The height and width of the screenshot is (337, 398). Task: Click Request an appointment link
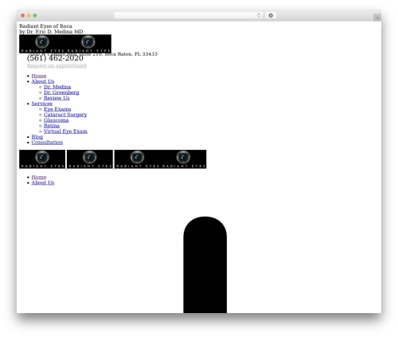pyautogui.click(x=57, y=65)
